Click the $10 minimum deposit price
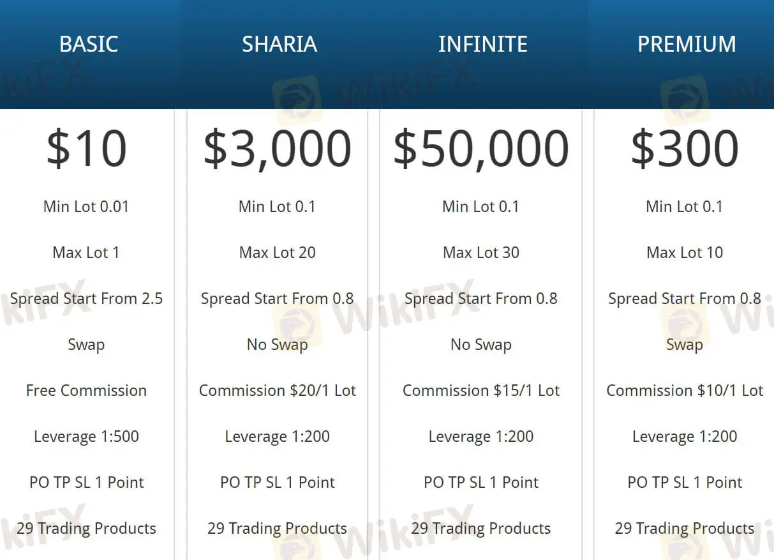Screen dimensions: 774x560 pos(86,149)
